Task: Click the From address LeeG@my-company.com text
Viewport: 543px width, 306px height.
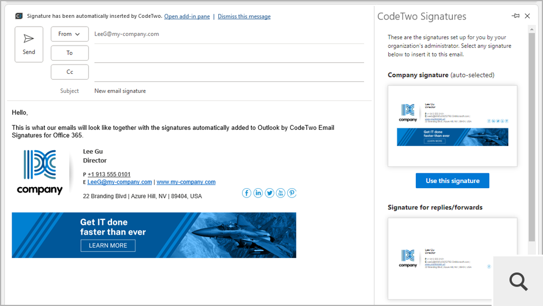Action: pos(127,34)
